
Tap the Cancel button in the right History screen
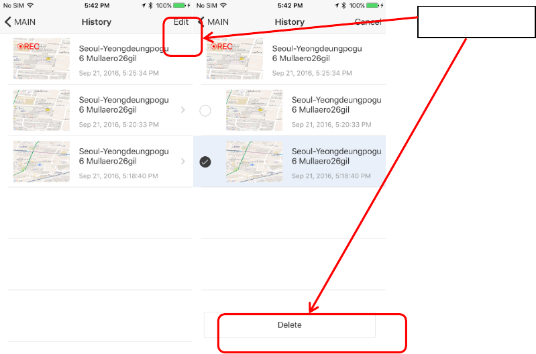[368, 22]
